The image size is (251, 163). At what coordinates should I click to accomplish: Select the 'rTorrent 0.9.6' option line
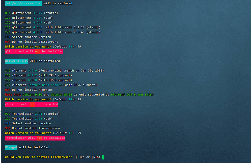pos(54,71)
